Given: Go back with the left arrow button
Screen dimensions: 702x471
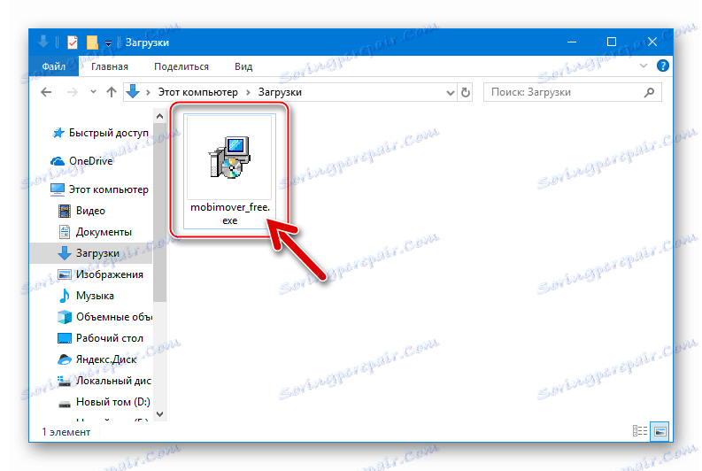Looking at the screenshot, I should (46, 92).
